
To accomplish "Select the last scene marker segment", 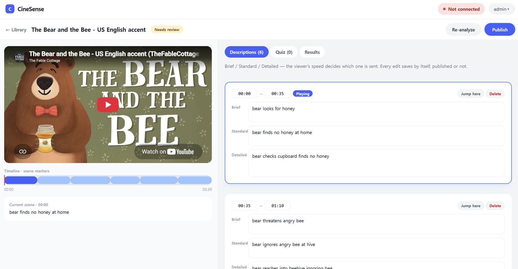I will (195, 180).
